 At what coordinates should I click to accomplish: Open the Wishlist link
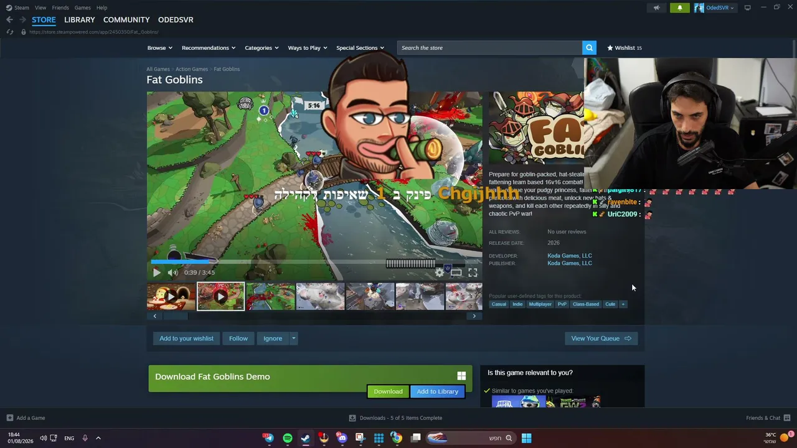(x=625, y=48)
